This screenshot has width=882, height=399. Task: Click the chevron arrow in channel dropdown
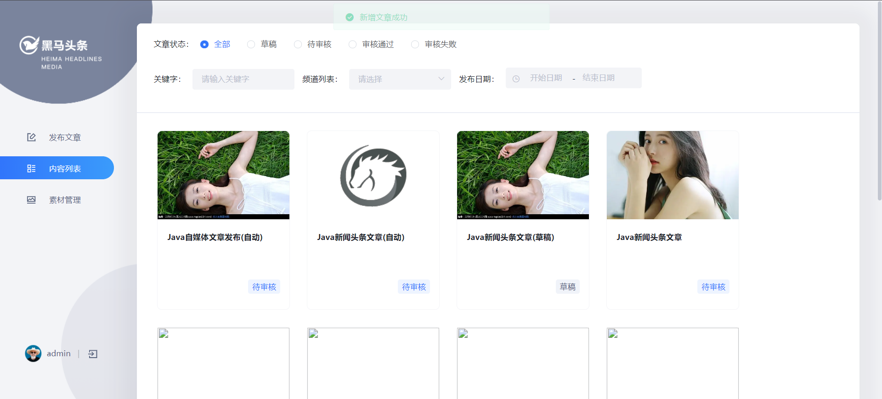[441, 79]
